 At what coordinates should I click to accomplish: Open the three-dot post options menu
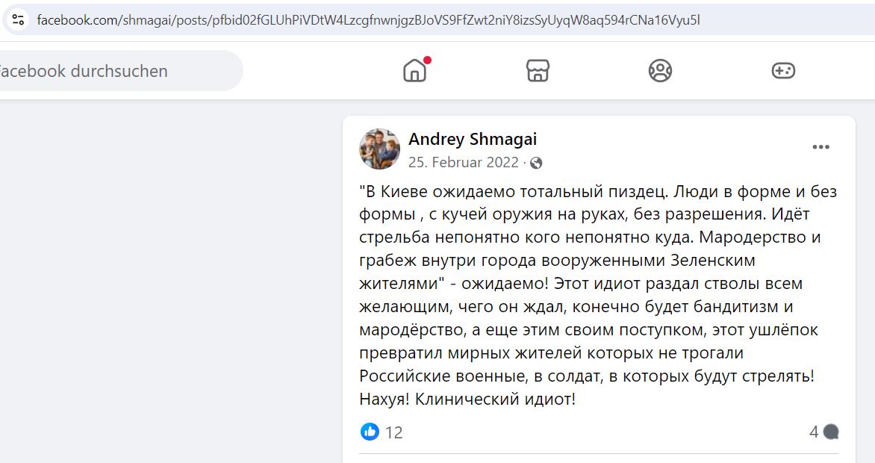tap(820, 147)
